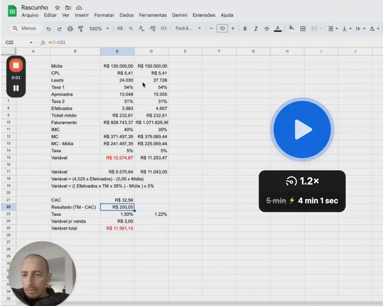The height and width of the screenshot is (306, 383).
Task: Click the print icon
Action: (70, 28)
